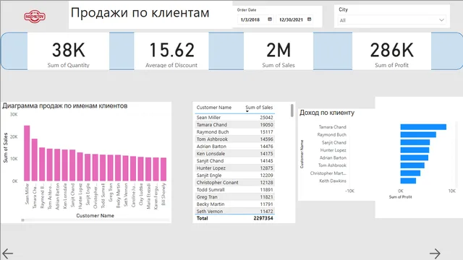Sort table by Sum of Sales header

click(259, 108)
